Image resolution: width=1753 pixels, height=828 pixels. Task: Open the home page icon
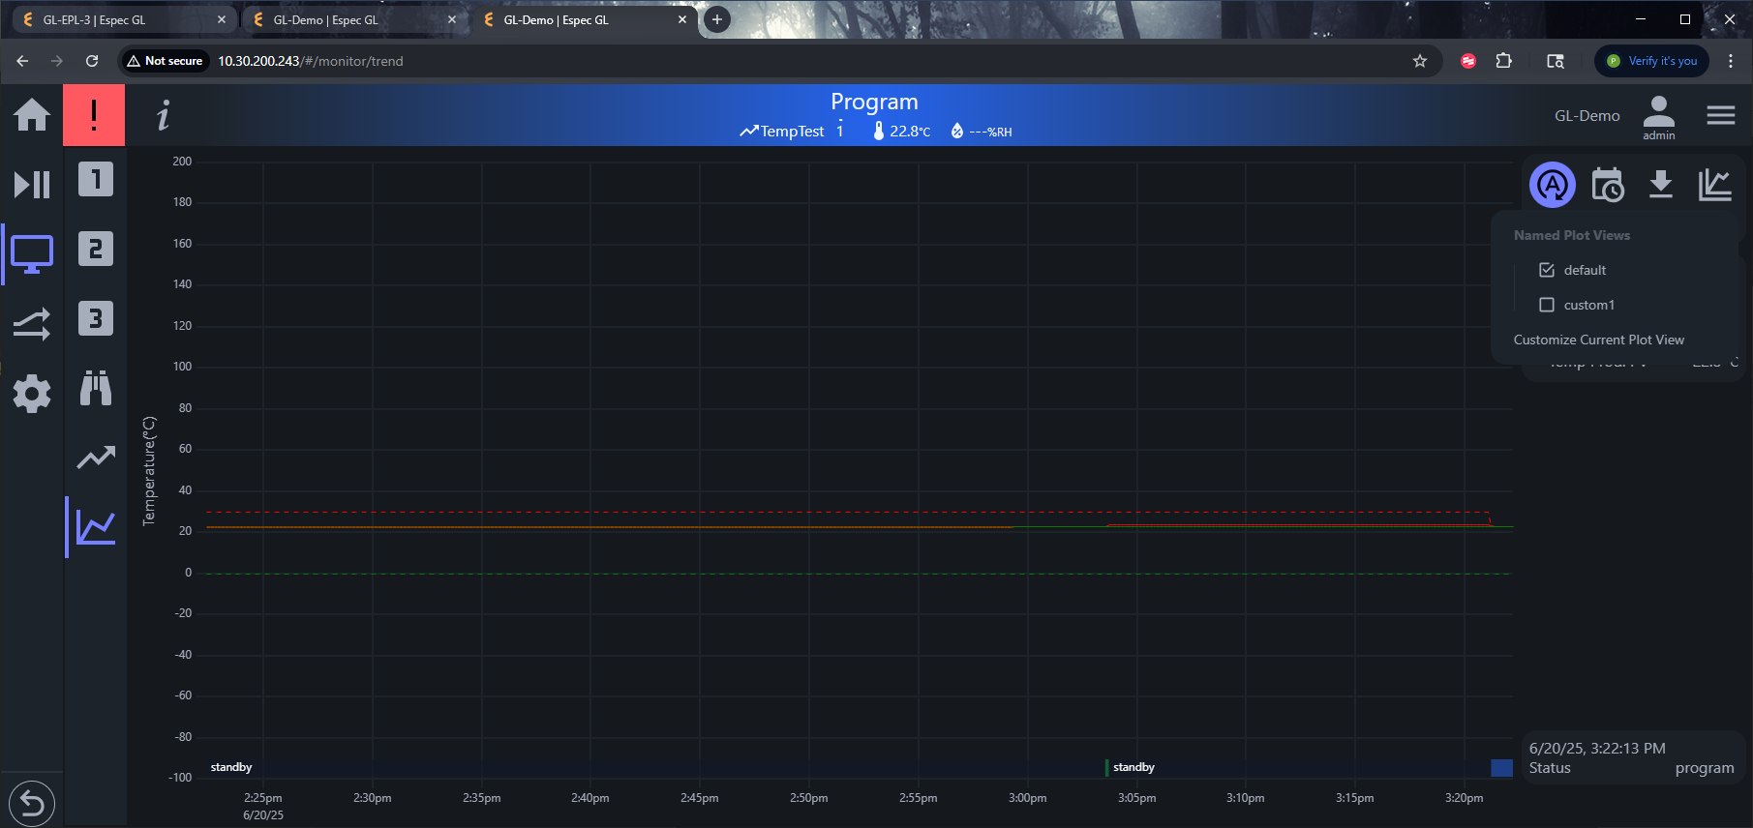pyautogui.click(x=32, y=115)
